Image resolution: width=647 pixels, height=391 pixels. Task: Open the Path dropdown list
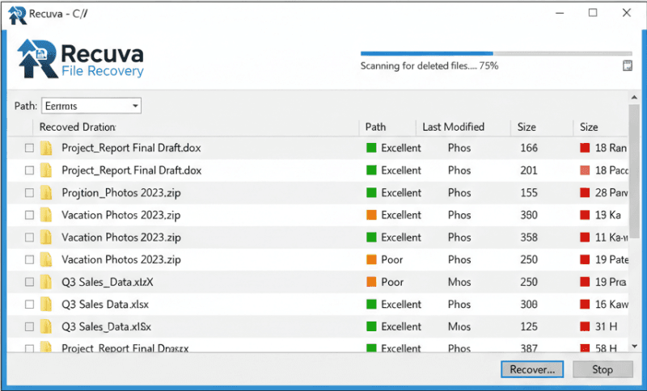tap(135, 106)
